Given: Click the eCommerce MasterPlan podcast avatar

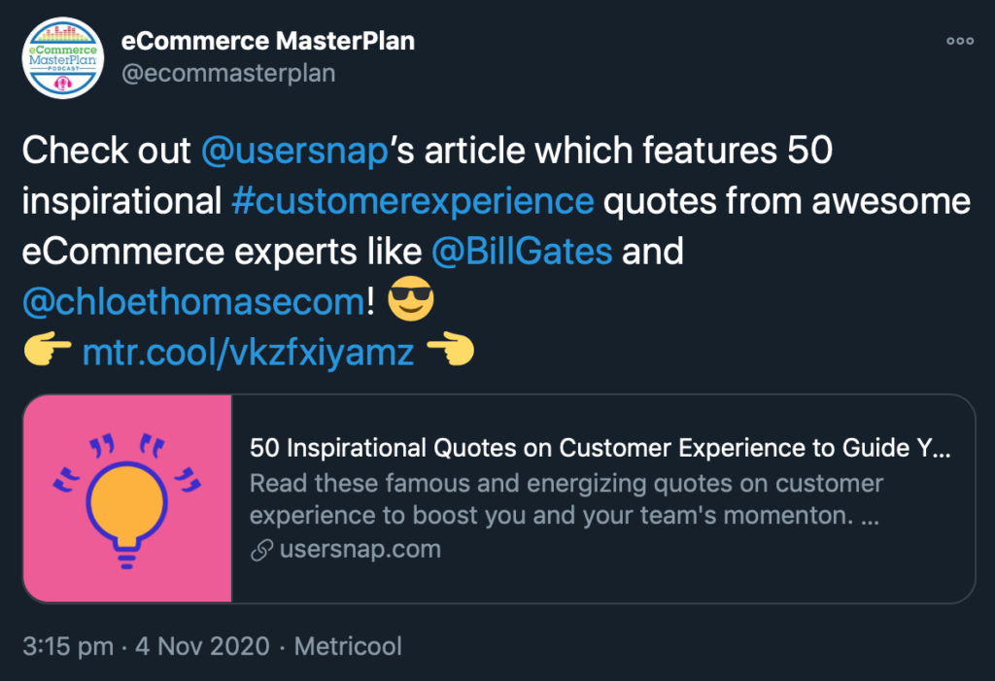Looking at the screenshot, I should (62, 61).
